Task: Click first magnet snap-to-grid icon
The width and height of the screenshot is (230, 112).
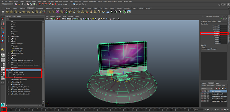Action: point(40,4)
